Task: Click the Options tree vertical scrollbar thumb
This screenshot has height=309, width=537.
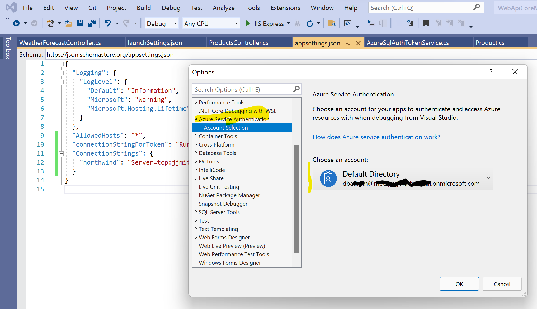Action: pyautogui.click(x=296, y=198)
